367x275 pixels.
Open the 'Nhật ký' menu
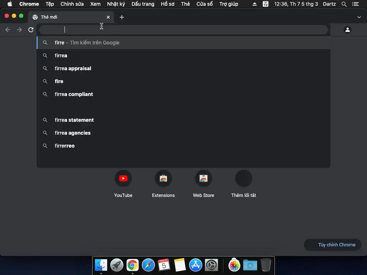pyautogui.click(x=116, y=4)
